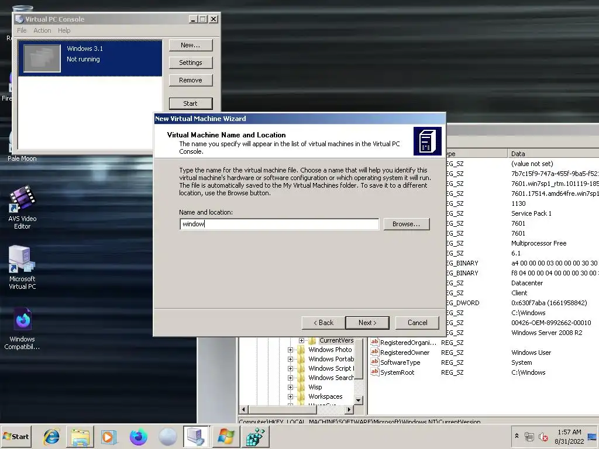Go Back in the New Virtual Machine Wizard
Screen dimensions: 599x449
click(x=323, y=323)
